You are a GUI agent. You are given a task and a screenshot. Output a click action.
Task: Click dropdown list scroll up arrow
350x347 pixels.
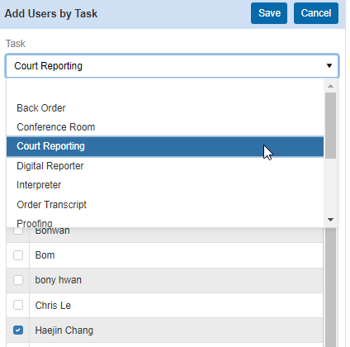(x=331, y=86)
